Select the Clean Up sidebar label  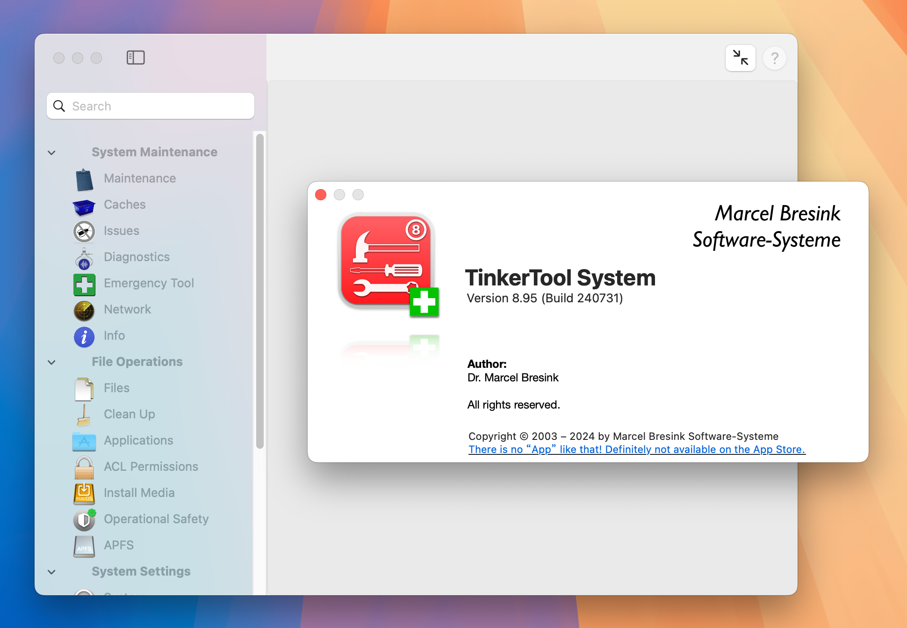coord(130,414)
